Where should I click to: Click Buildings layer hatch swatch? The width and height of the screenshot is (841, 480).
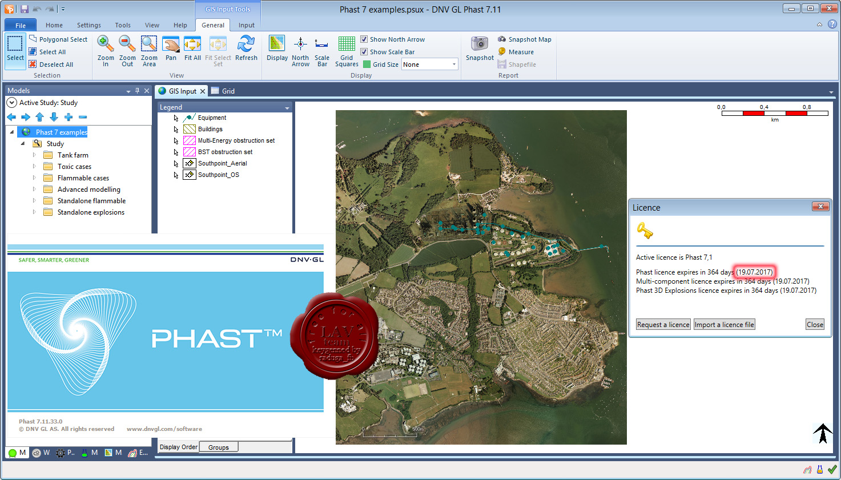190,129
